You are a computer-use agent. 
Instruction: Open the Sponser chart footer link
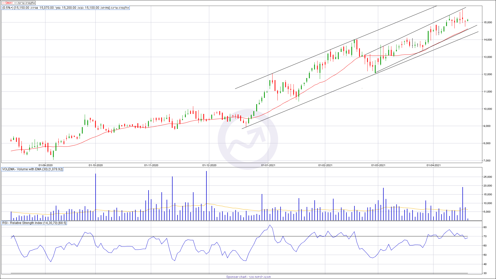(248, 277)
